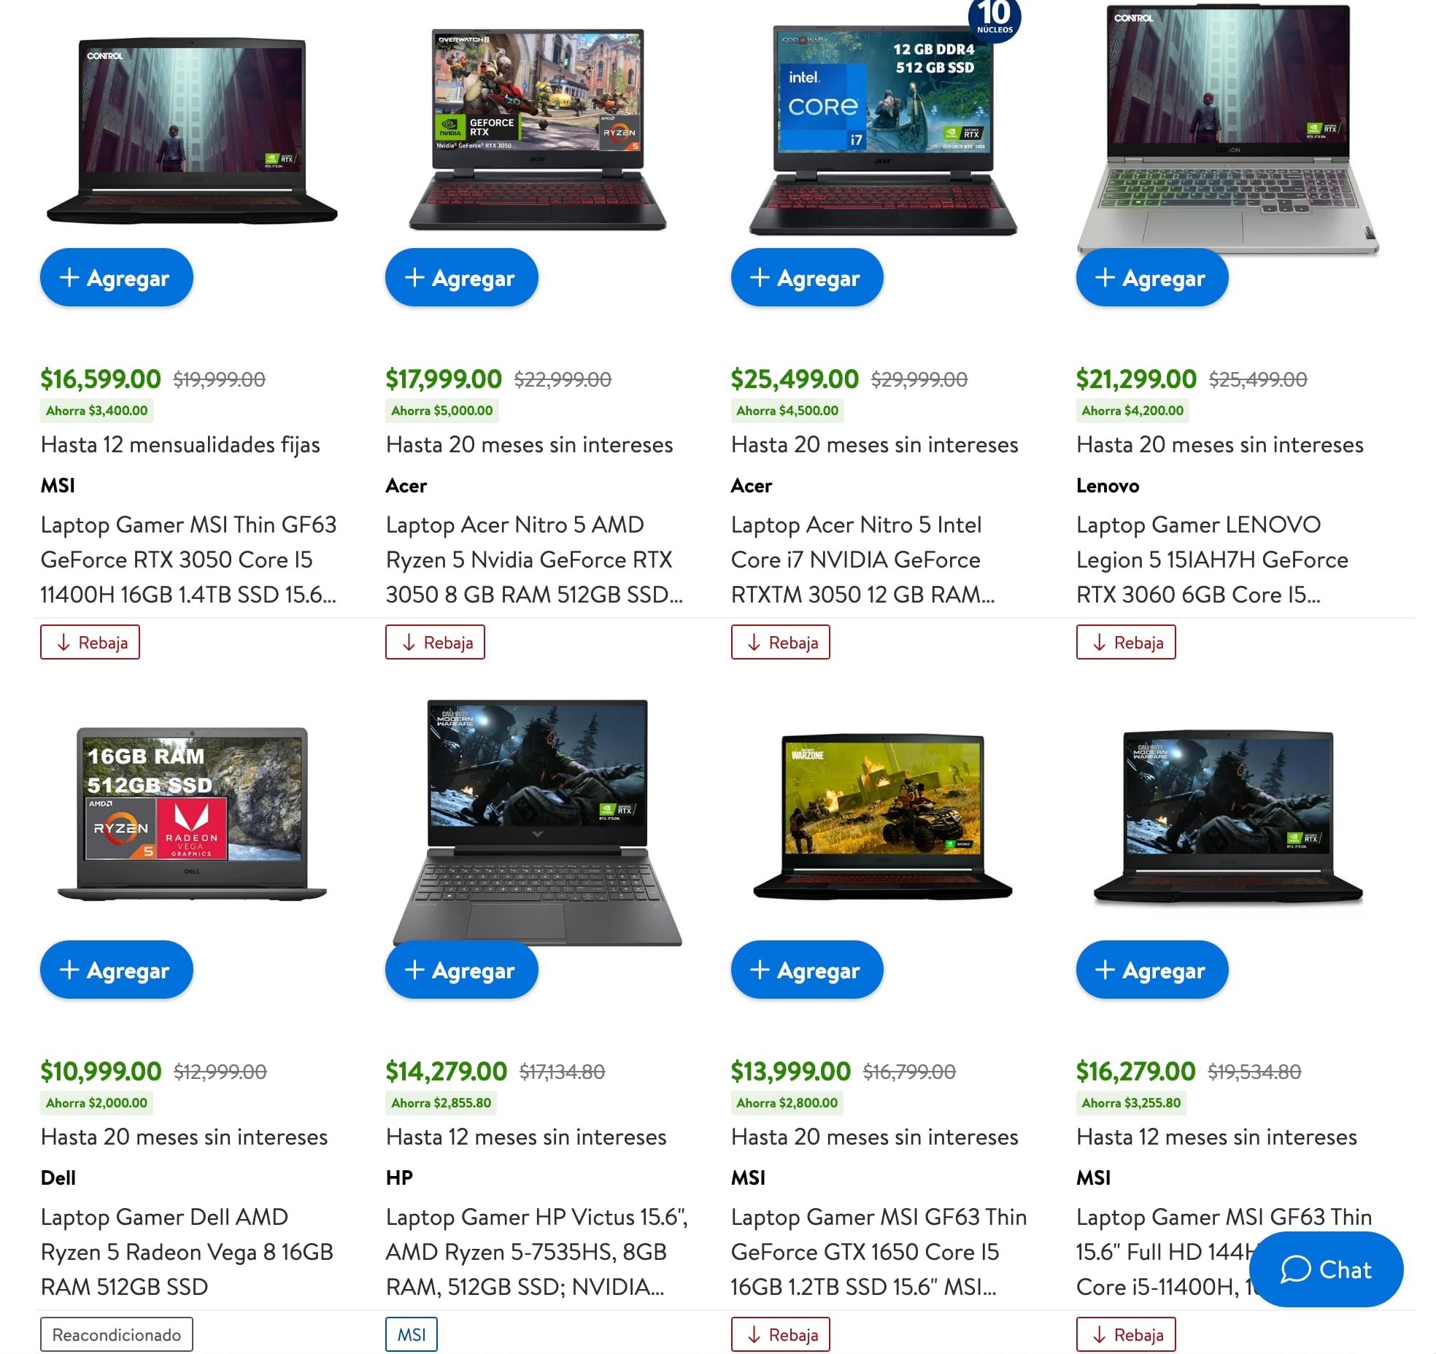Add the Lenovo Legion 5 laptop to cart

click(x=1152, y=277)
